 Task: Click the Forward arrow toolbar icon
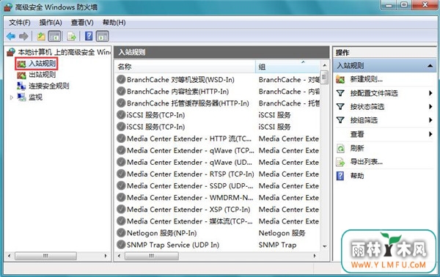(x=23, y=36)
